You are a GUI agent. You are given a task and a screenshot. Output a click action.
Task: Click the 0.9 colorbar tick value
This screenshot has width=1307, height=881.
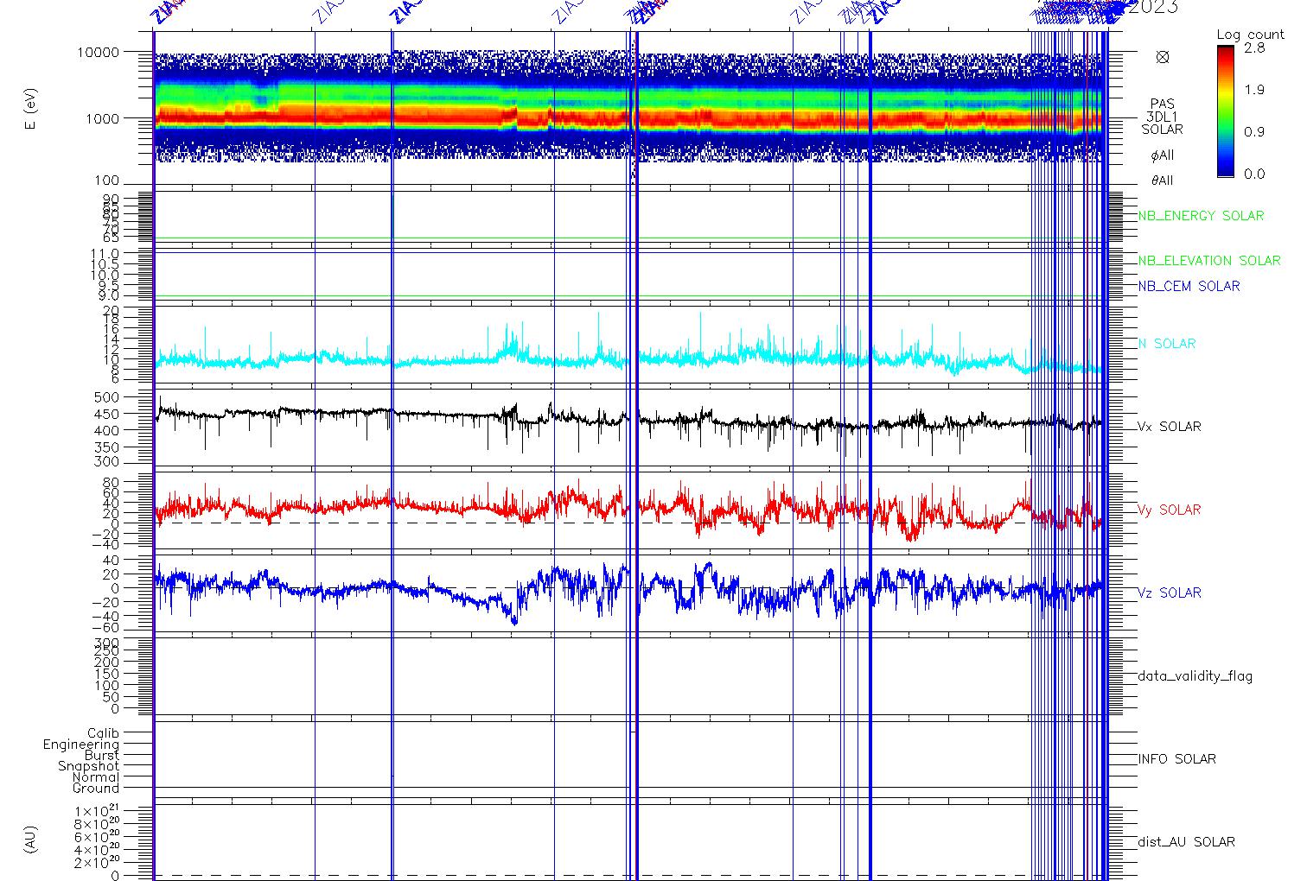1254,132
